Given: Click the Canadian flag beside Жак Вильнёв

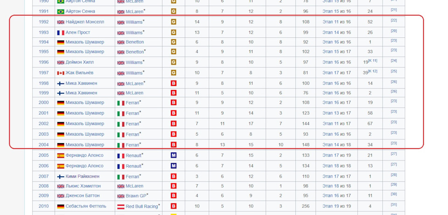Looking at the screenshot, I should (x=61, y=73).
